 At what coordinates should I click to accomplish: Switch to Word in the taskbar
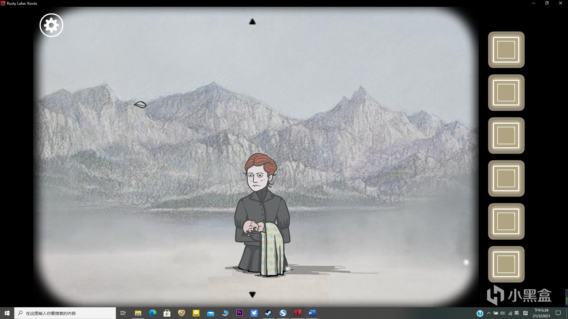tap(312, 313)
